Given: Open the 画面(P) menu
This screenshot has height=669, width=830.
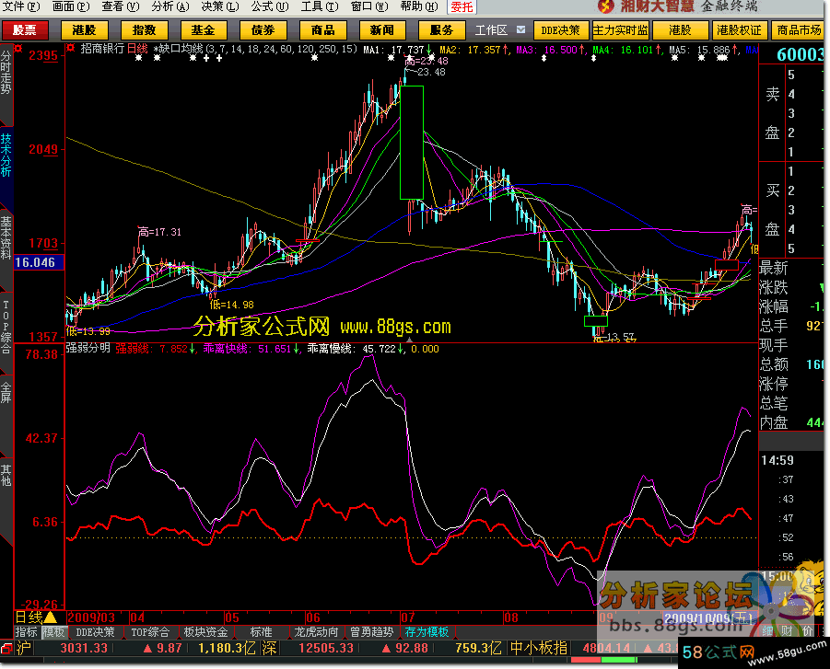Looking at the screenshot, I should point(71,6).
